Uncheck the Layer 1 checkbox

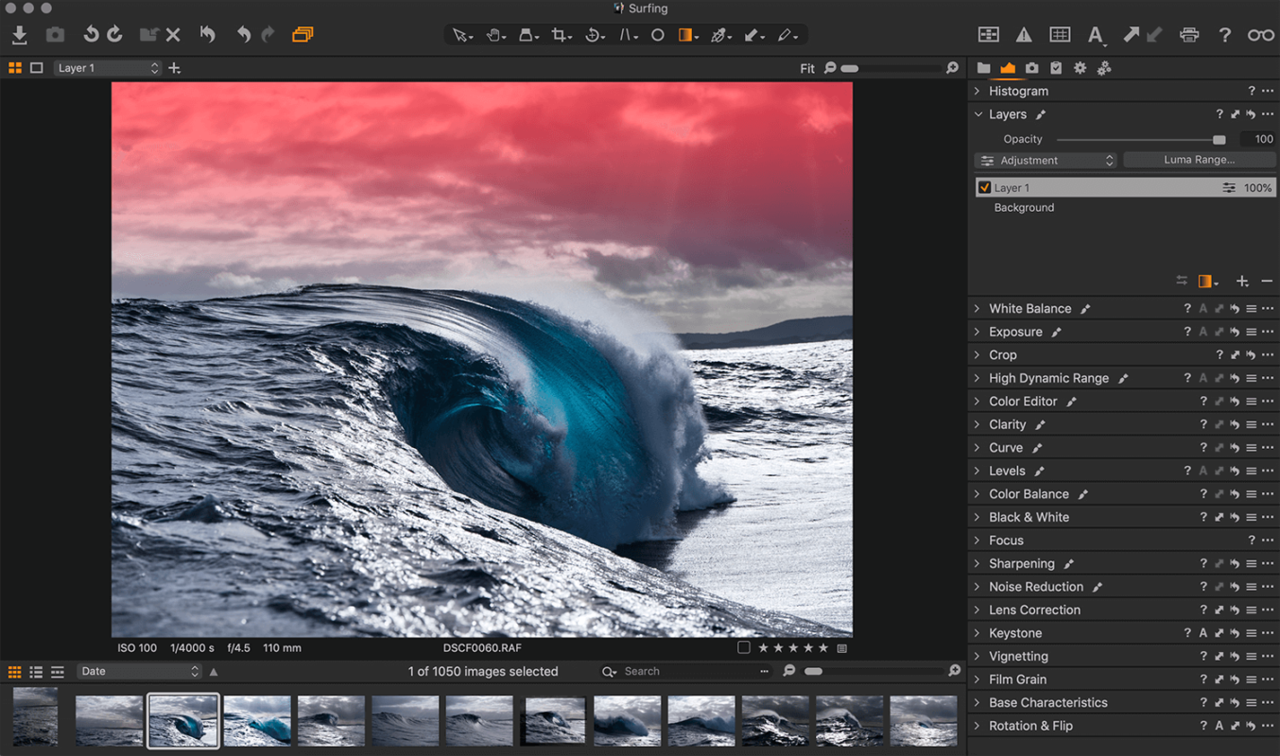[x=985, y=188]
